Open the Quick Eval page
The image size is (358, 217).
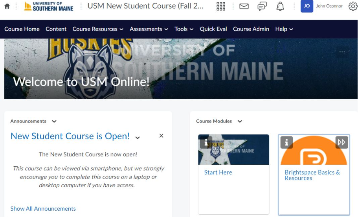point(213,29)
